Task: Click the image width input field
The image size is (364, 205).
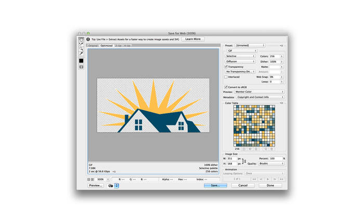Action: (x=232, y=158)
